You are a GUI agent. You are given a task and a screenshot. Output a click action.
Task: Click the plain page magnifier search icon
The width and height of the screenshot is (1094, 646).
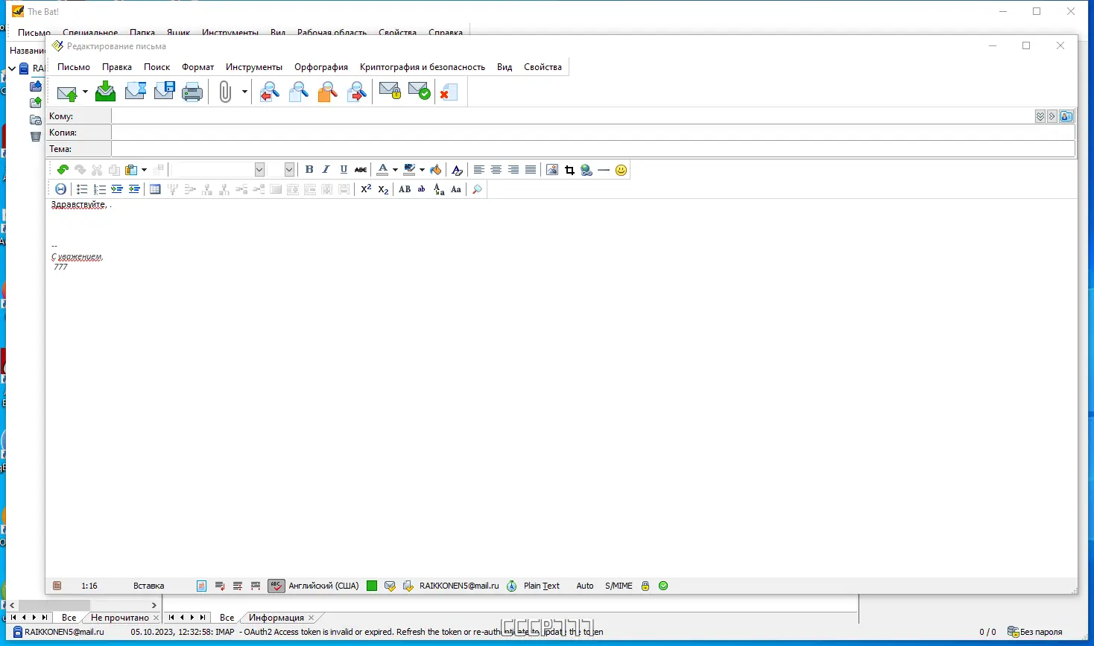tap(299, 92)
